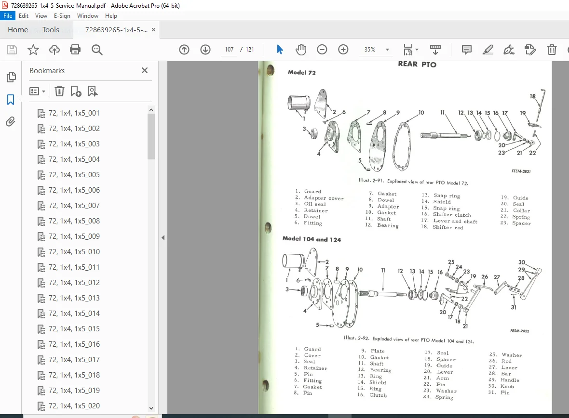
Task: Open the Page Thumbnails panel icon
Action: click(11, 77)
